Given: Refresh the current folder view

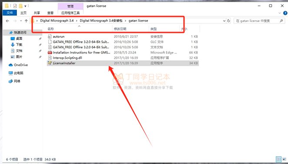Looking at the screenshot, I should point(228,21).
